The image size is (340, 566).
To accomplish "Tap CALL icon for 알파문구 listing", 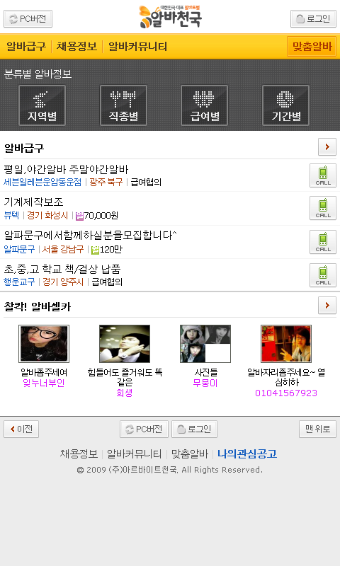I will pos(323,242).
